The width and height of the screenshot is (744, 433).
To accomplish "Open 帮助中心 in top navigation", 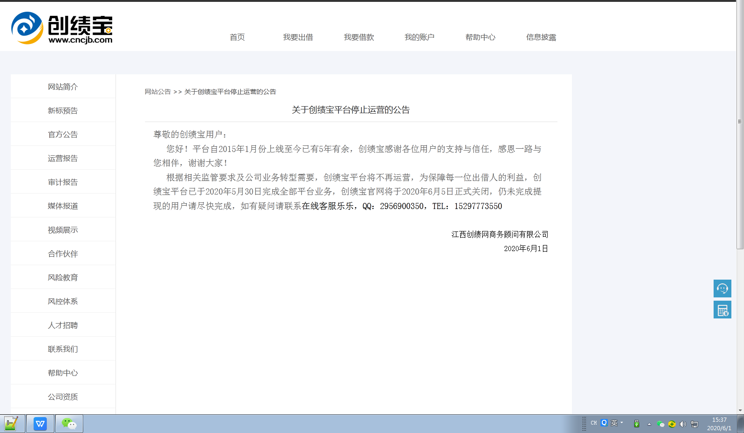I will click(480, 37).
